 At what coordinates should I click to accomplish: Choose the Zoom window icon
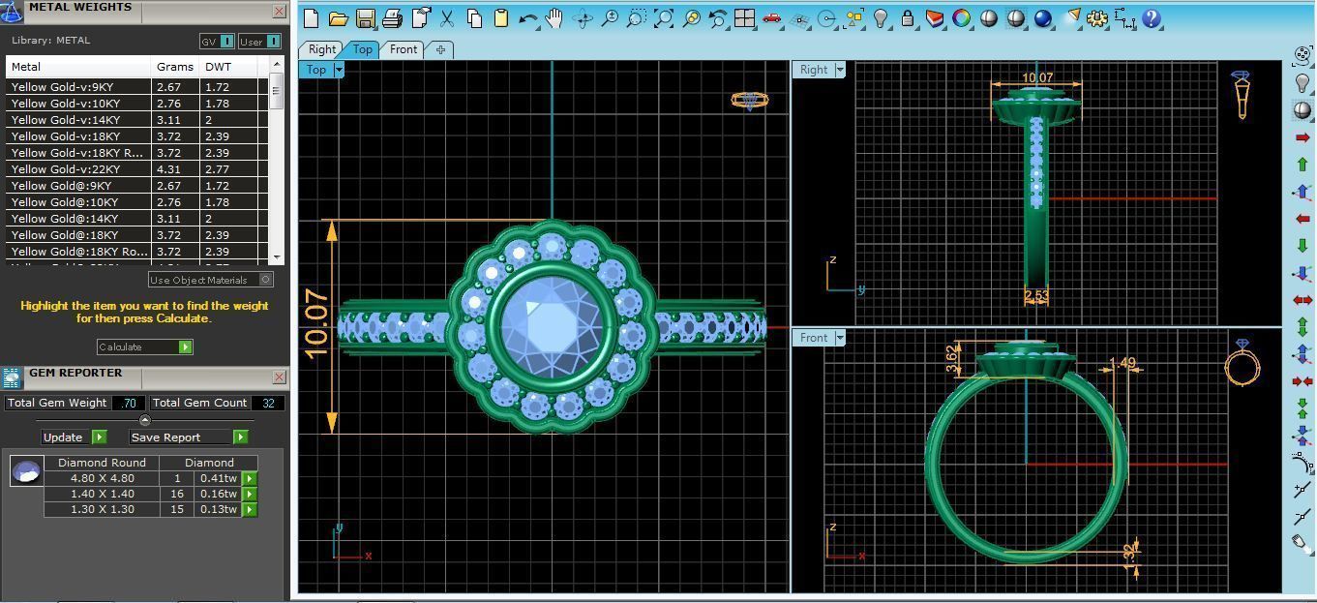pos(636,18)
